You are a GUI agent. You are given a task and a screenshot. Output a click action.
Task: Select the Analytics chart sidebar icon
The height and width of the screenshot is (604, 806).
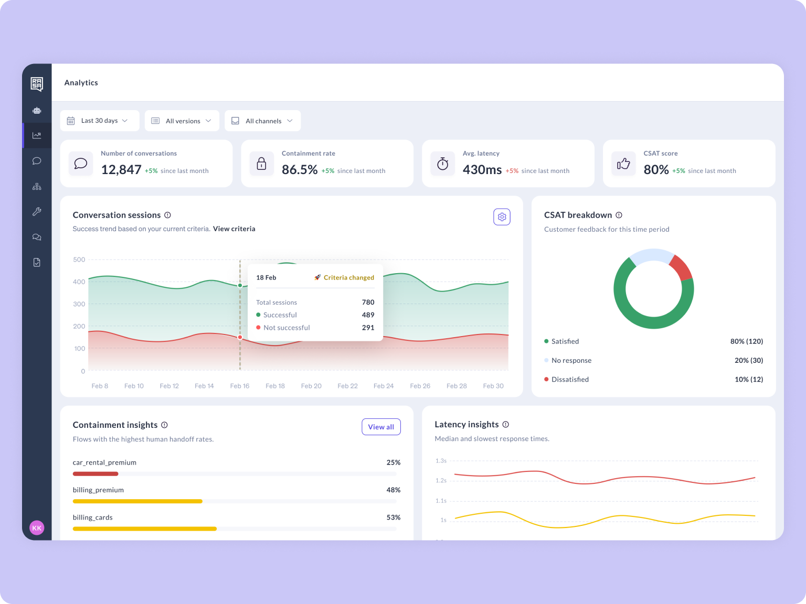[37, 135]
